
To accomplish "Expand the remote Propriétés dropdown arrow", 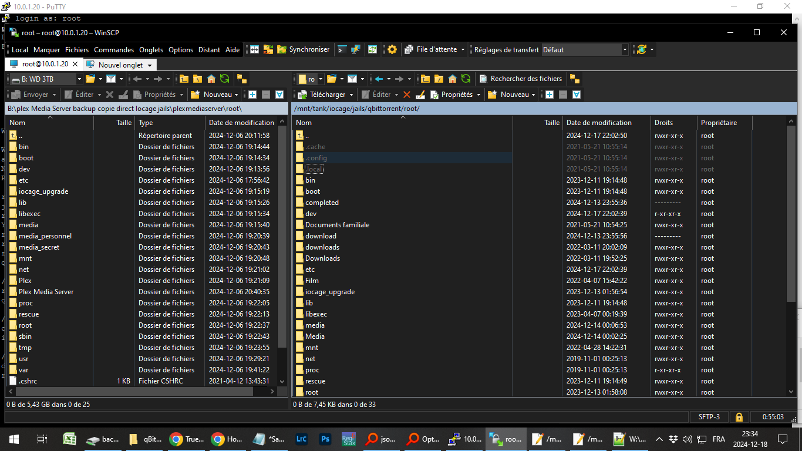I will 478,95.
